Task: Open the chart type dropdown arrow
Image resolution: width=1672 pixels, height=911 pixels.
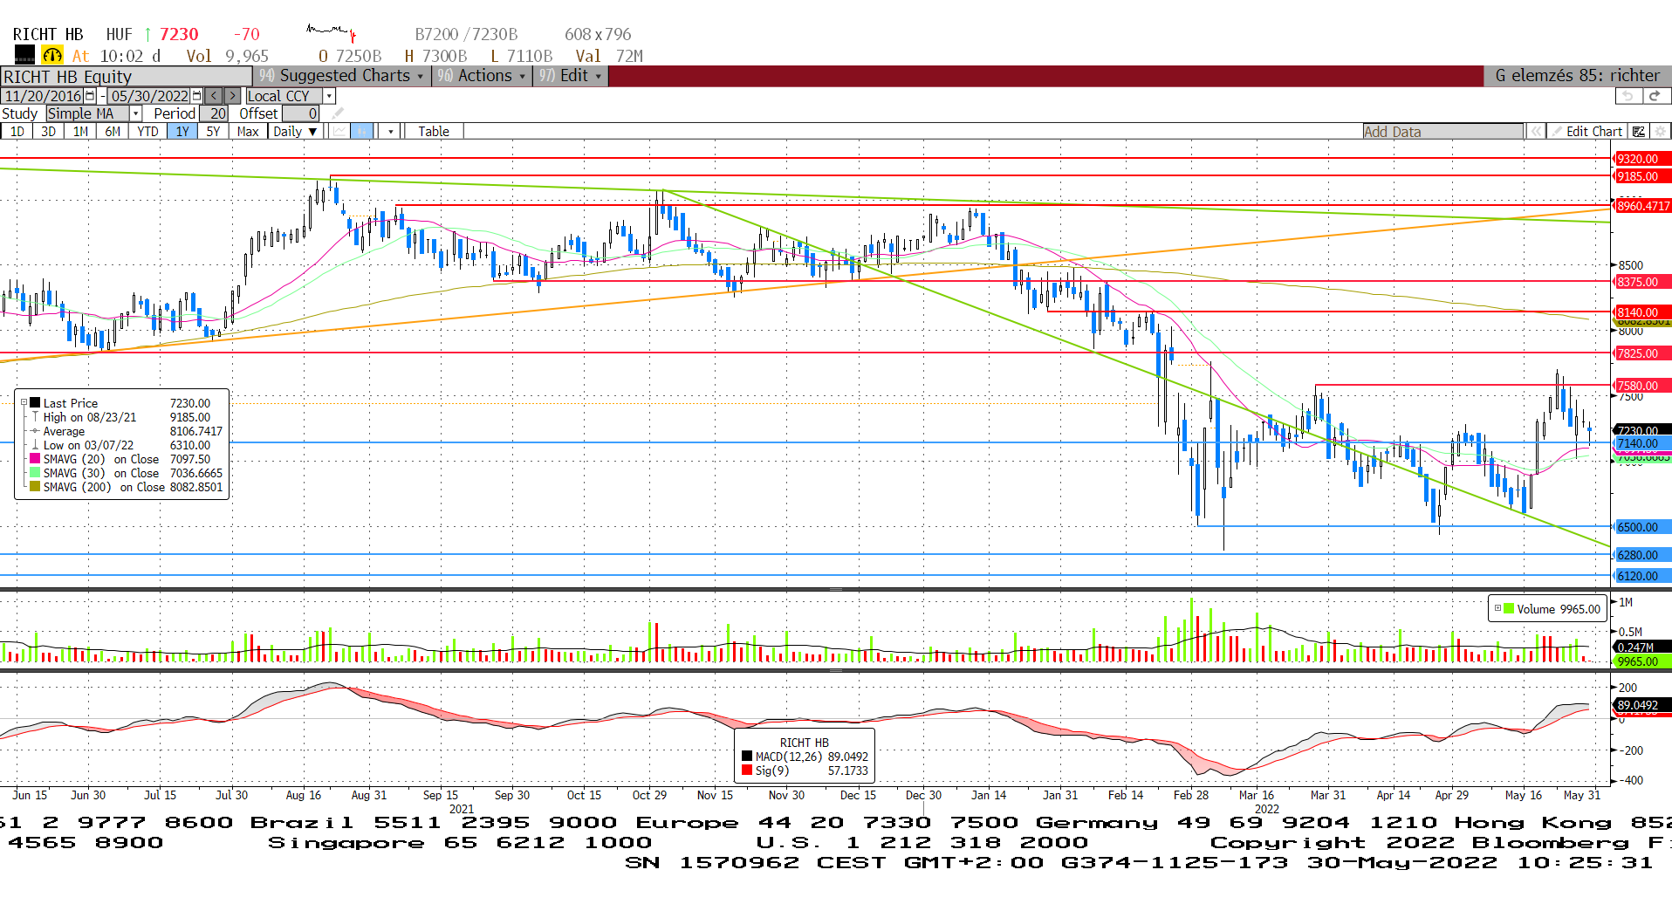Action: (391, 132)
